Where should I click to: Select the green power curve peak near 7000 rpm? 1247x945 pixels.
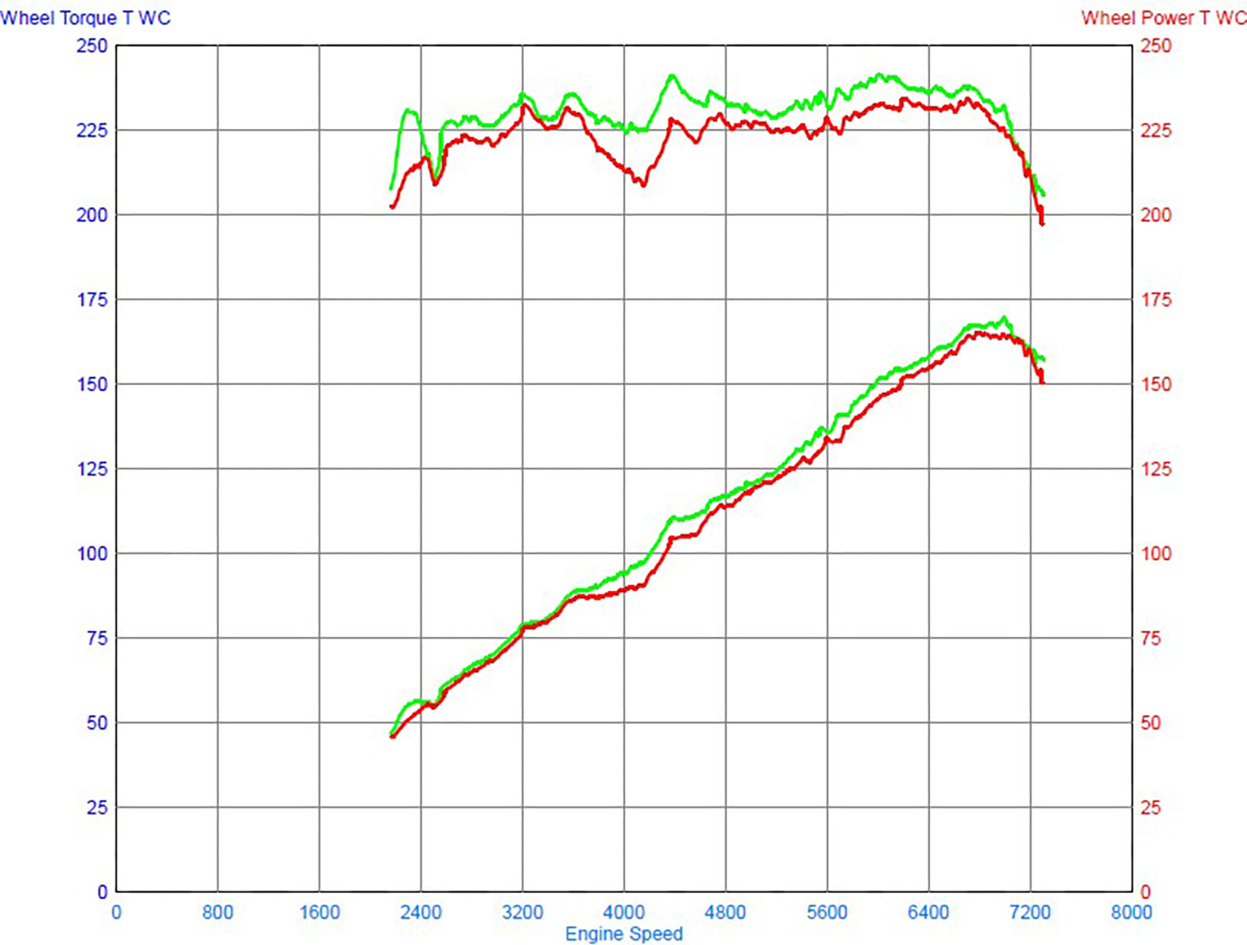click(x=1004, y=318)
